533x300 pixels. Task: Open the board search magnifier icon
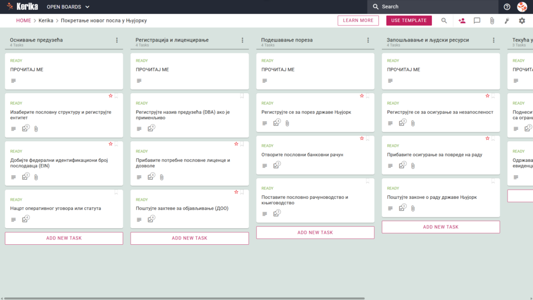click(444, 20)
